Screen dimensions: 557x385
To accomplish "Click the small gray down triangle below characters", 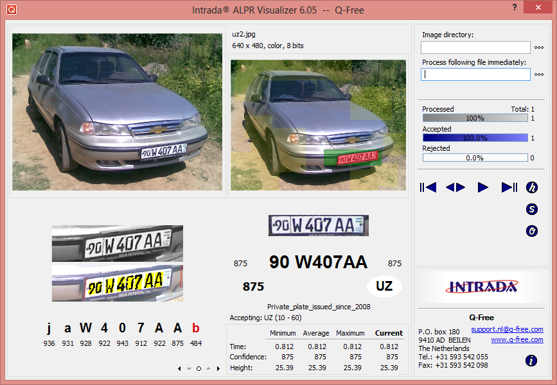I will click(189, 369).
